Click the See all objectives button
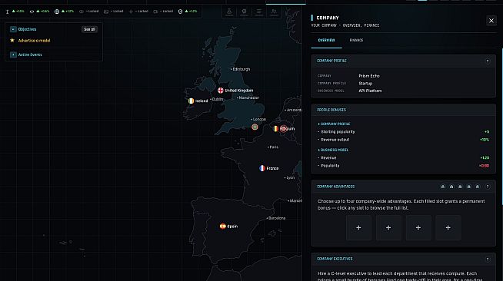The height and width of the screenshot is (281, 503). pos(89,29)
